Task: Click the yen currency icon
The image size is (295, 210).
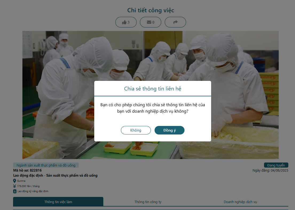Action: point(14,186)
